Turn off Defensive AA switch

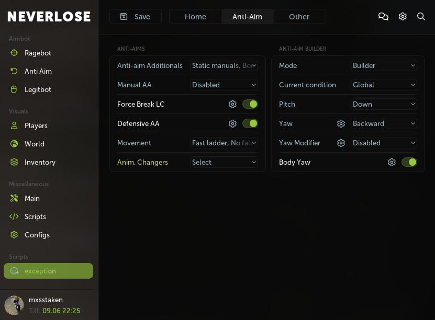[250, 124]
